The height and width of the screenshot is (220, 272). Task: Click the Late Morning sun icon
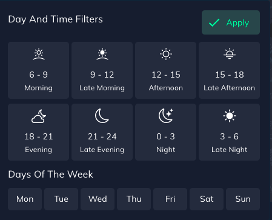(102, 54)
